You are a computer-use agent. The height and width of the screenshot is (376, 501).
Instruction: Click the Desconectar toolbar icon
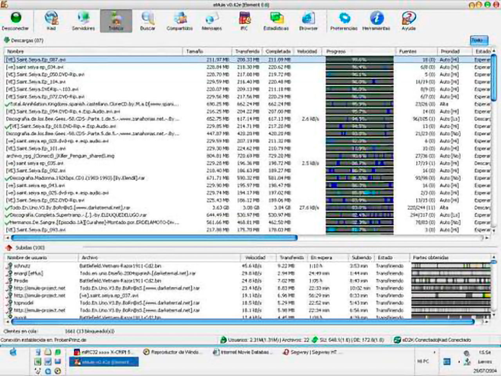coord(16,21)
